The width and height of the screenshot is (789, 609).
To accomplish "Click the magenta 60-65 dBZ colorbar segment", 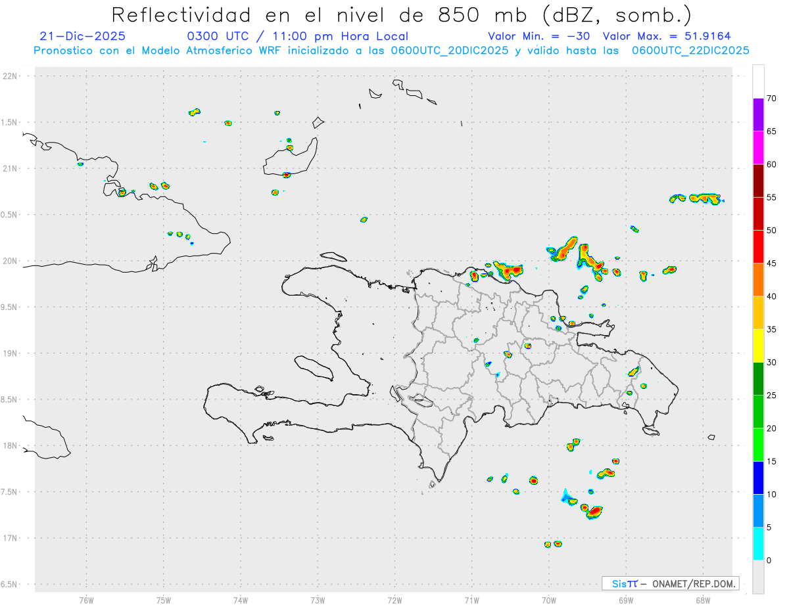I will tap(758, 147).
